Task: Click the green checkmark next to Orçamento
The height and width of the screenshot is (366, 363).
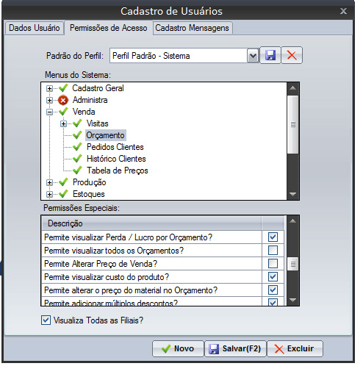Action: tap(77, 135)
